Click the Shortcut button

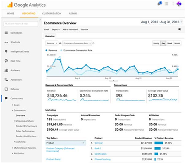(84, 29)
